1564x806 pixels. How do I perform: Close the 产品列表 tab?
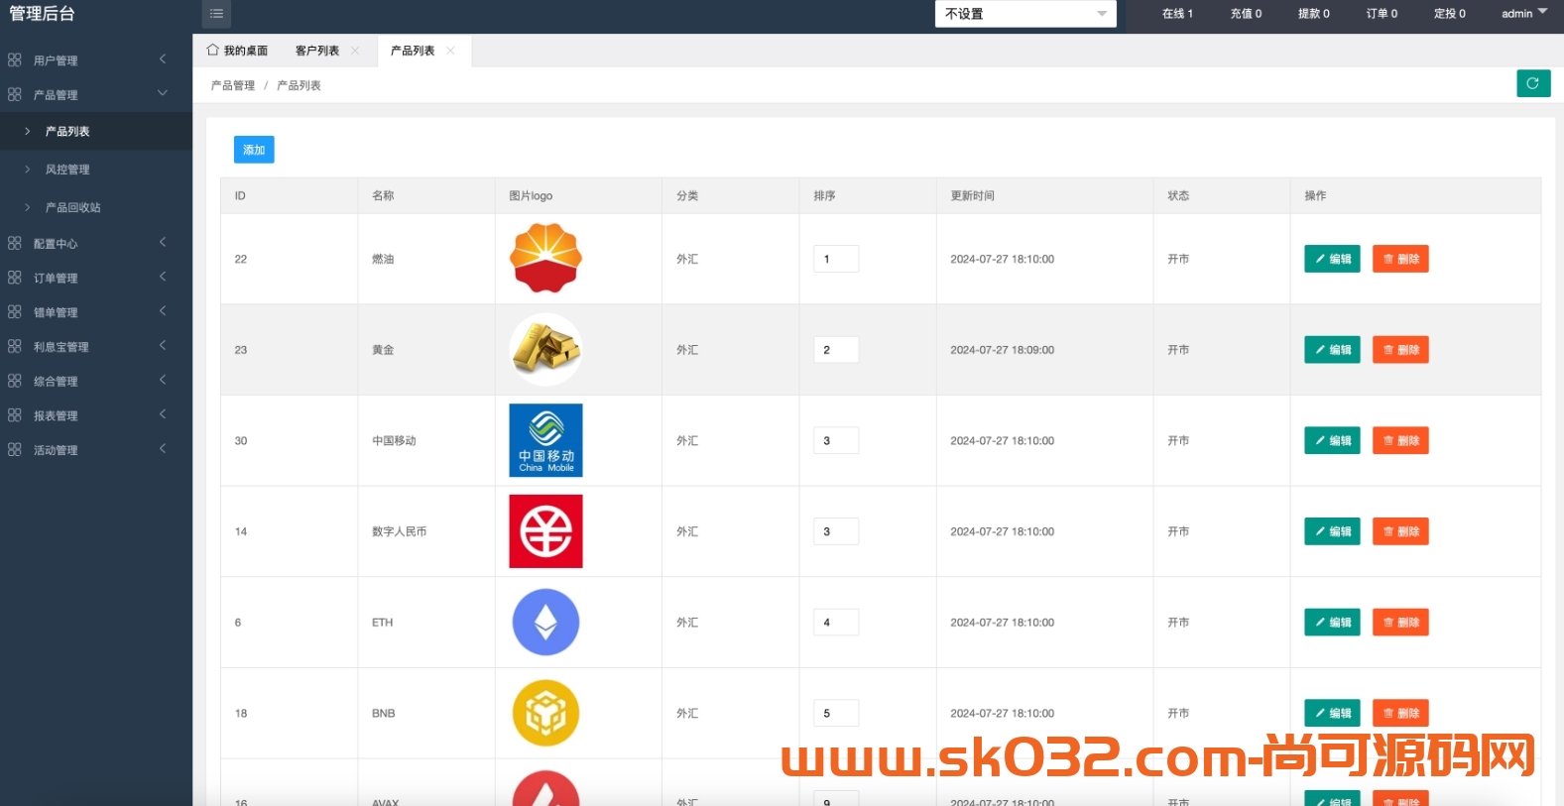click(x=450, y=51)
